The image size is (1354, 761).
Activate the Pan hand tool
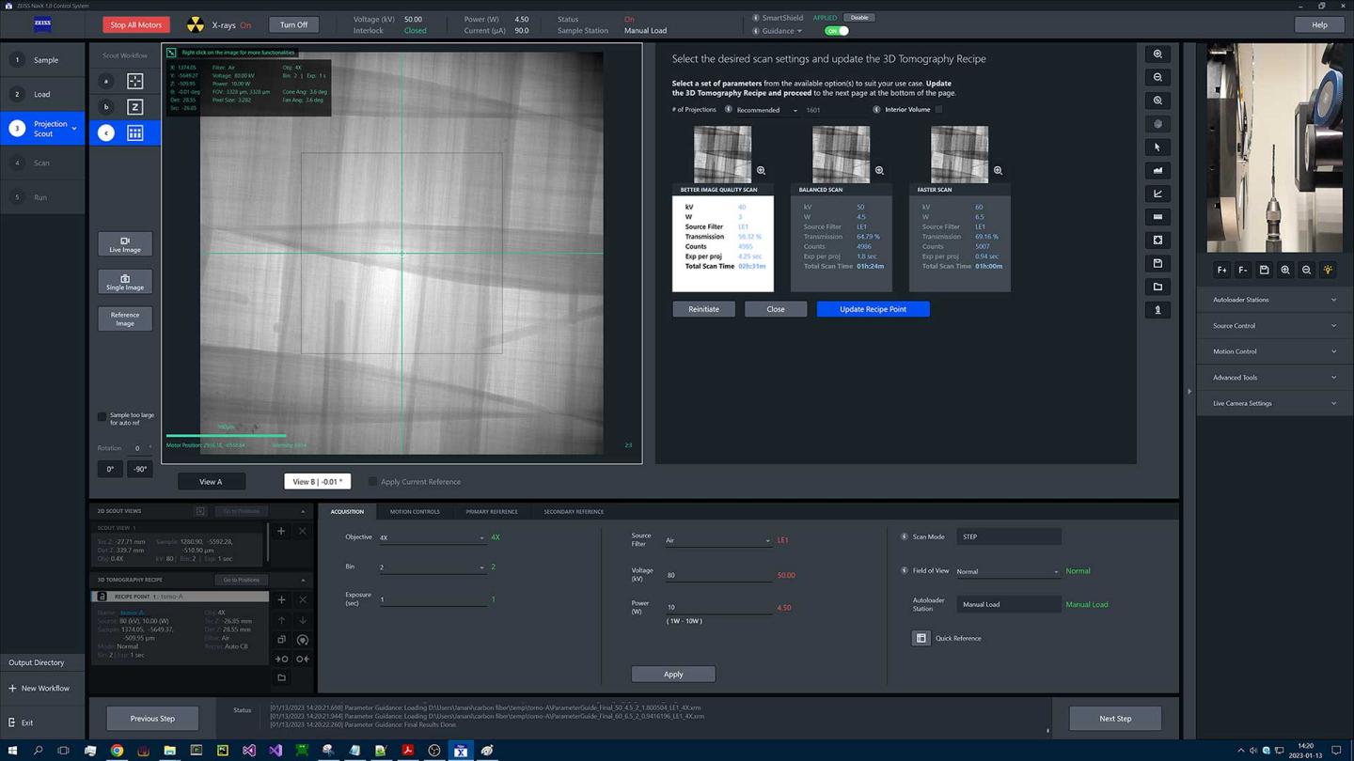point(1157,123)
